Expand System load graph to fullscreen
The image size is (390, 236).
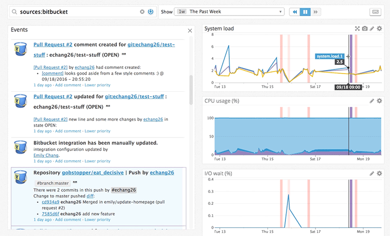pyautogui.click(x=357, y=29)
